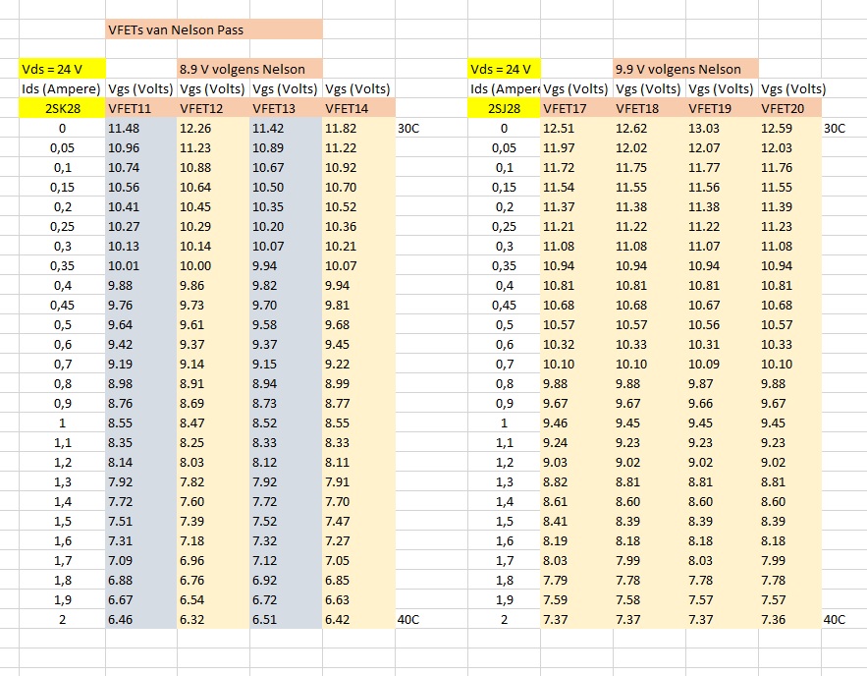The width and height of the screenshot is (867, 676).
Task: Click VFET19 cell showing 10.31
Action: (722, 344)
